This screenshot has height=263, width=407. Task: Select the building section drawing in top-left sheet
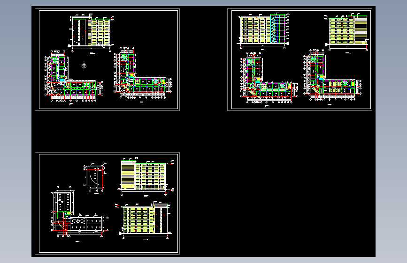[92, 33]
